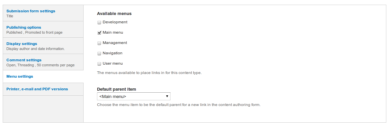Click the Default parent item label
The height and width of the screenshot is (126, 390).
[116, 89]
